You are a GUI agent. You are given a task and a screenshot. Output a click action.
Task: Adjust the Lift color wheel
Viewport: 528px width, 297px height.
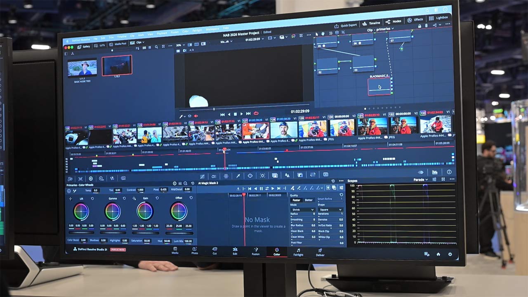coord(81,212)
